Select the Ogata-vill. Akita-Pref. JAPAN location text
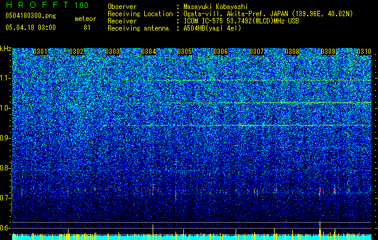The height and width of the screenshot is (240, 378). [x=268, y=14]
